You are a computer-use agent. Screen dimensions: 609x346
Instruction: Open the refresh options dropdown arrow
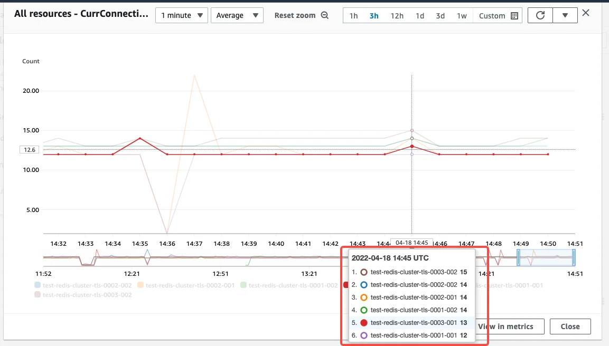(565, 15)
